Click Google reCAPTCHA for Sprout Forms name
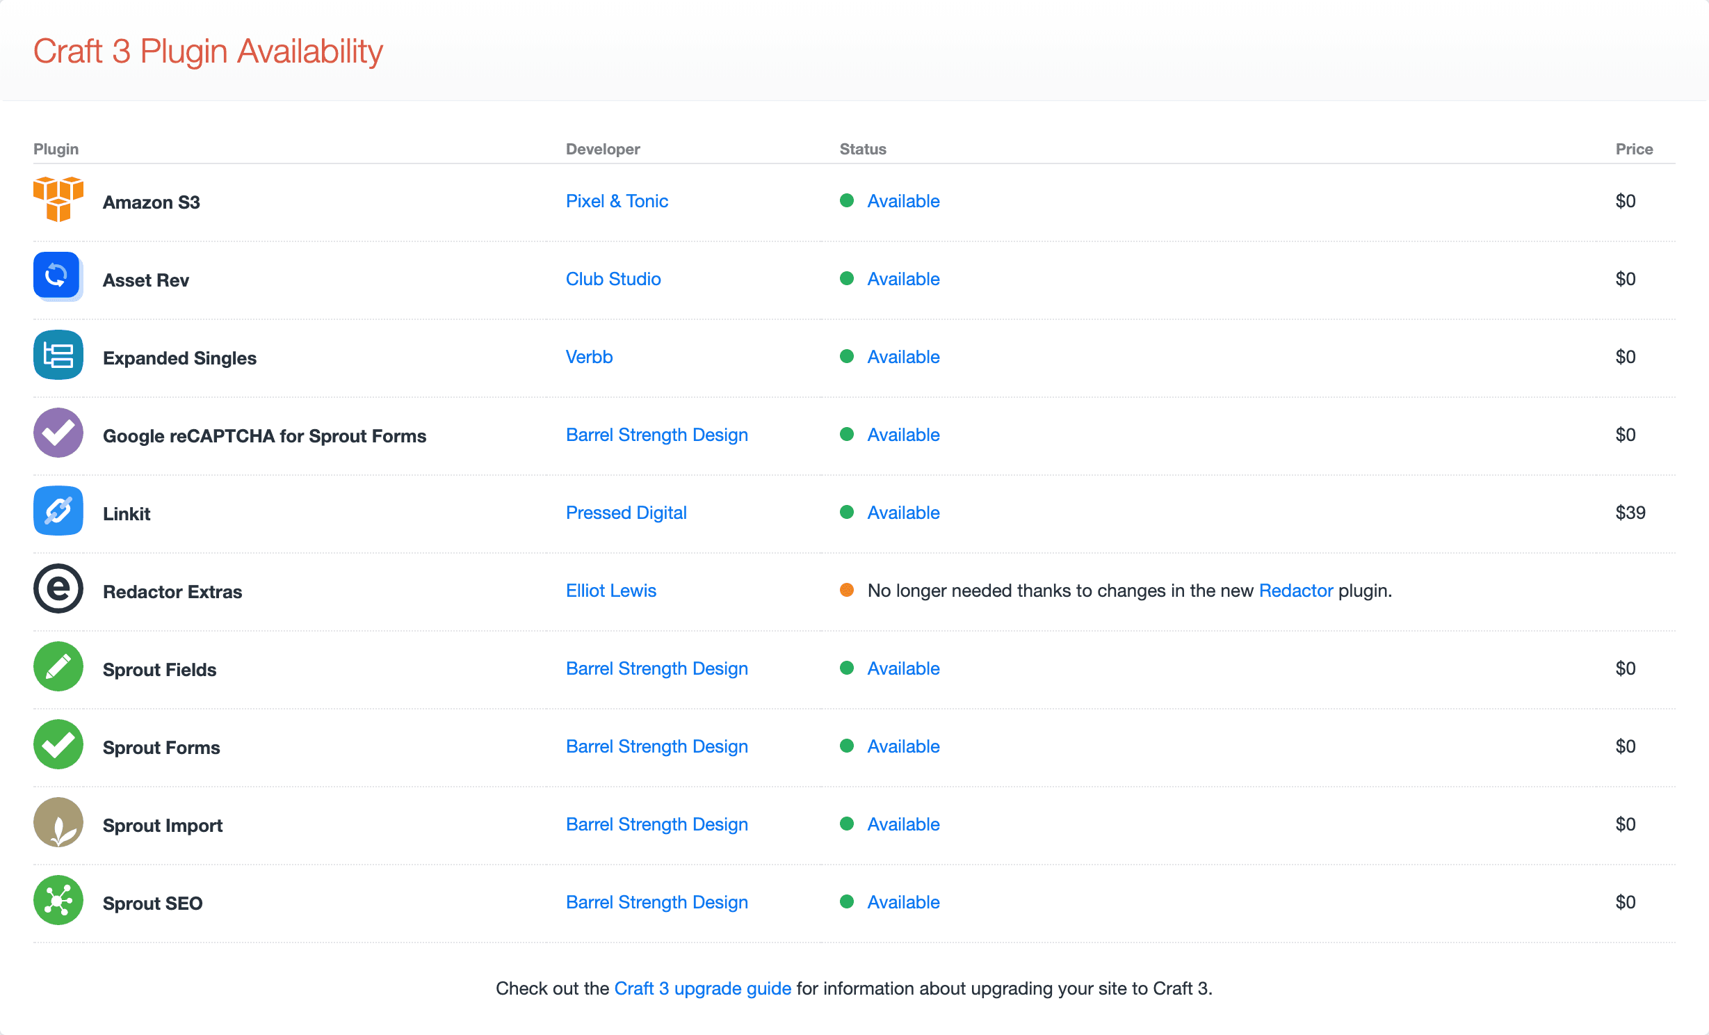1709x1035 pixels. click(x=265, y=436)
